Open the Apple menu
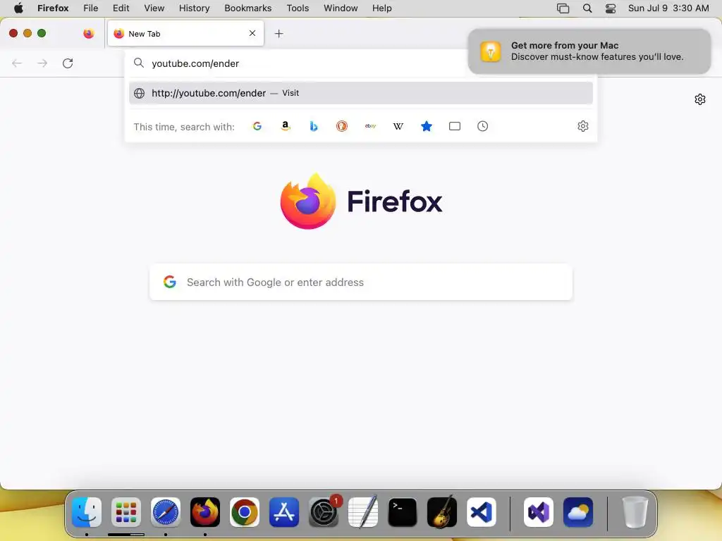The image size is (722, 541). point(18,8)
